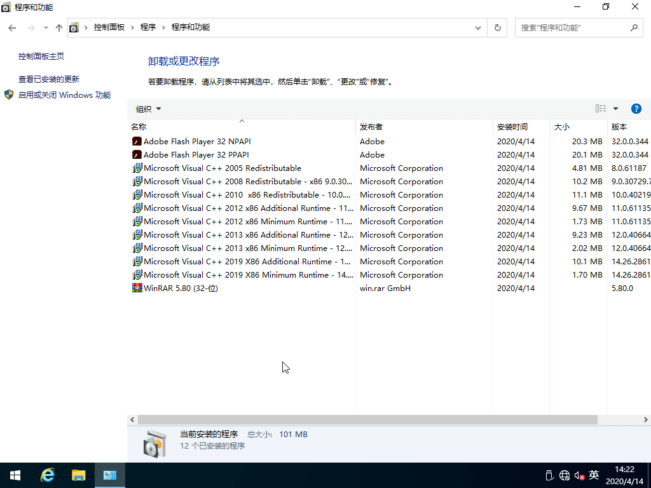The width and height of the screenshot is (651, 488).
Task: Click the show desktop strip by the clock
Action: point(649,475)
